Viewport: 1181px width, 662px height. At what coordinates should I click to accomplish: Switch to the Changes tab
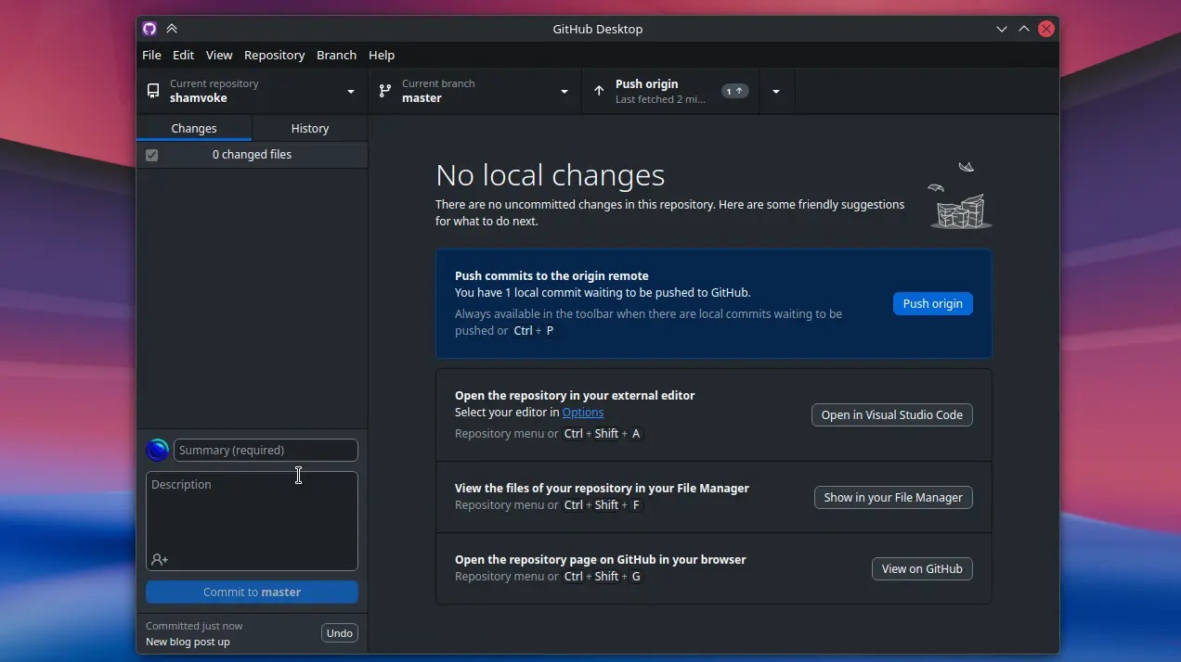point(194,128)
